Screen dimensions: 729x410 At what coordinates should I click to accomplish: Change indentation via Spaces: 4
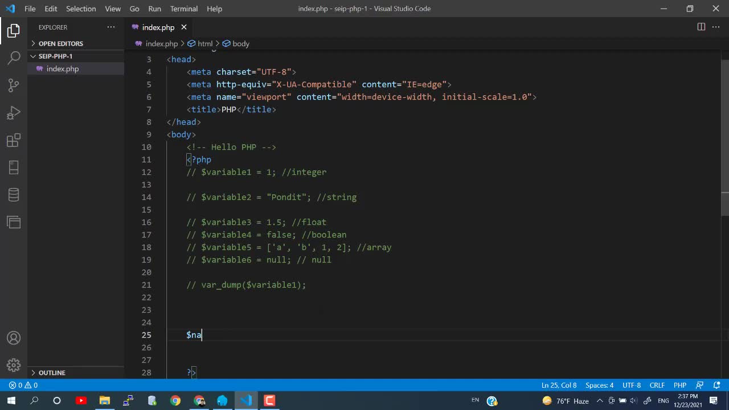click(x=599, y=385)
